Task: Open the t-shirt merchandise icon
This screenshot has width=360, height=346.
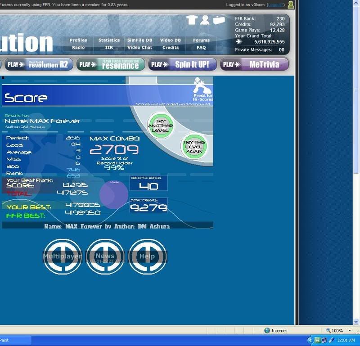Action: pyautogui.click(x=192, y=20)
